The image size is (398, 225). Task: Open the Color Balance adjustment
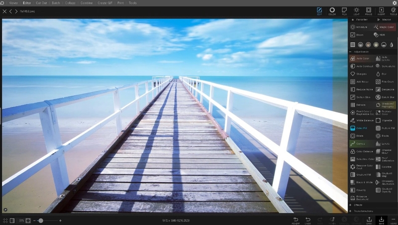(362, 151)
